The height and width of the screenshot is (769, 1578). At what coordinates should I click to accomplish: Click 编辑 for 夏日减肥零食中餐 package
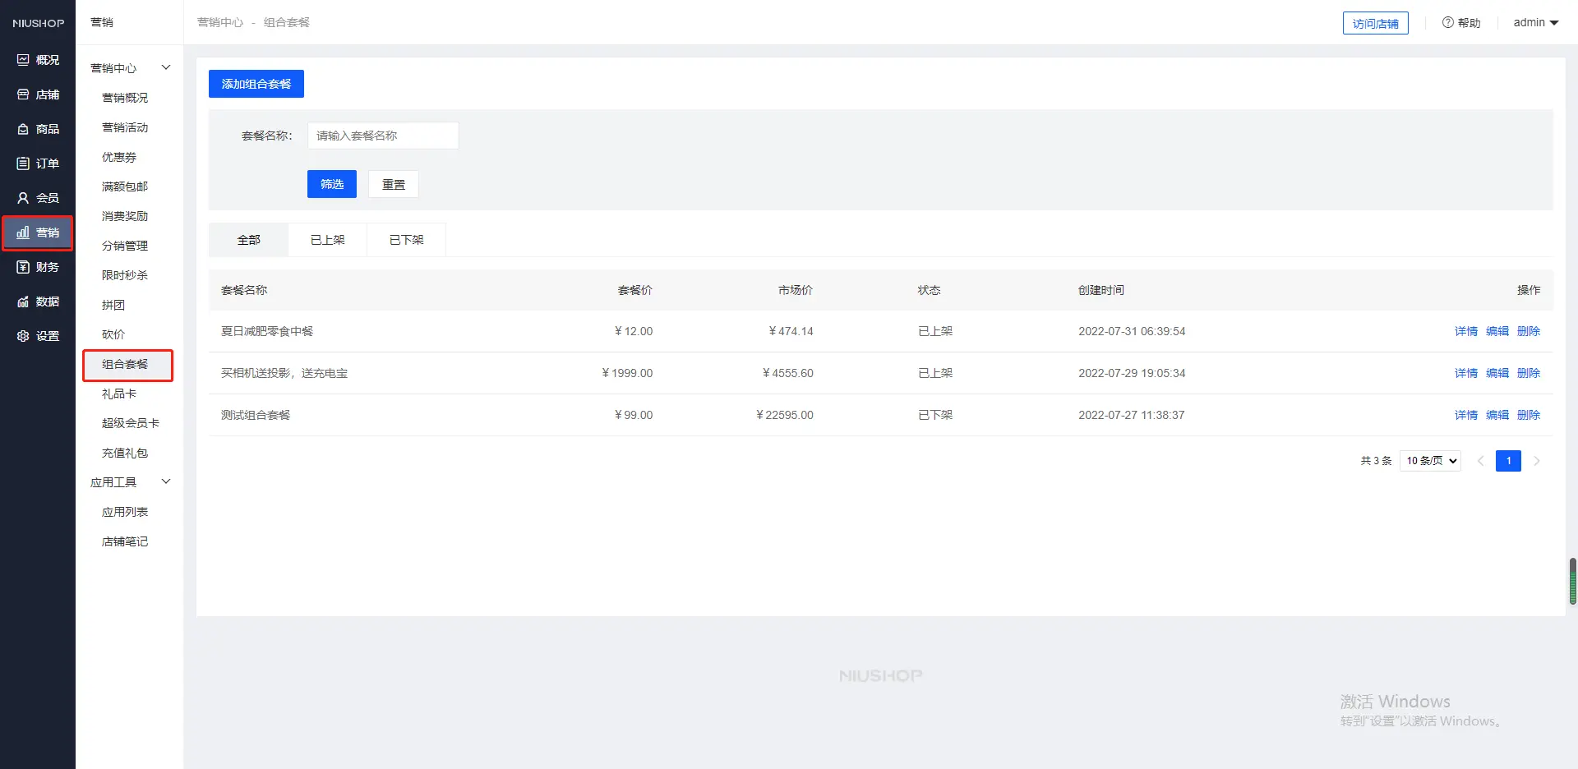coord(1497,331)
